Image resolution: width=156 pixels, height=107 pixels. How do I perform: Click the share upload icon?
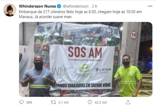coord(128,102)
